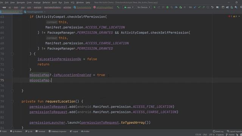
Task: Place cursor after 'mGoogleMap.' on line 75
Action: pyautogui.click(x=51, y=80)
